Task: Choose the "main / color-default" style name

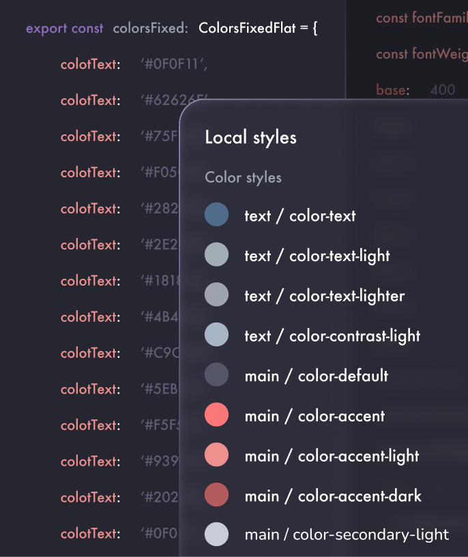Action: pos(316,376)
